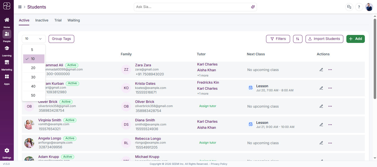Open the Apps sidebar section

click(x=7, y=79)
